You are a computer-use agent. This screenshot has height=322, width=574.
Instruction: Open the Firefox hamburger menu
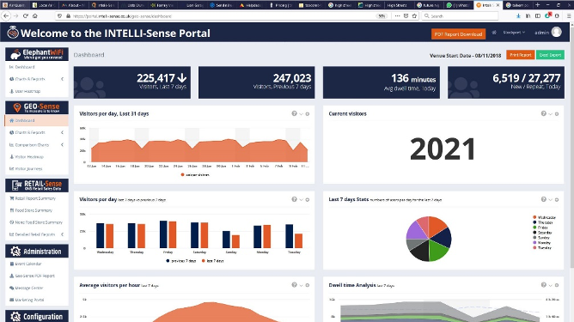click(x=569, y=16)
